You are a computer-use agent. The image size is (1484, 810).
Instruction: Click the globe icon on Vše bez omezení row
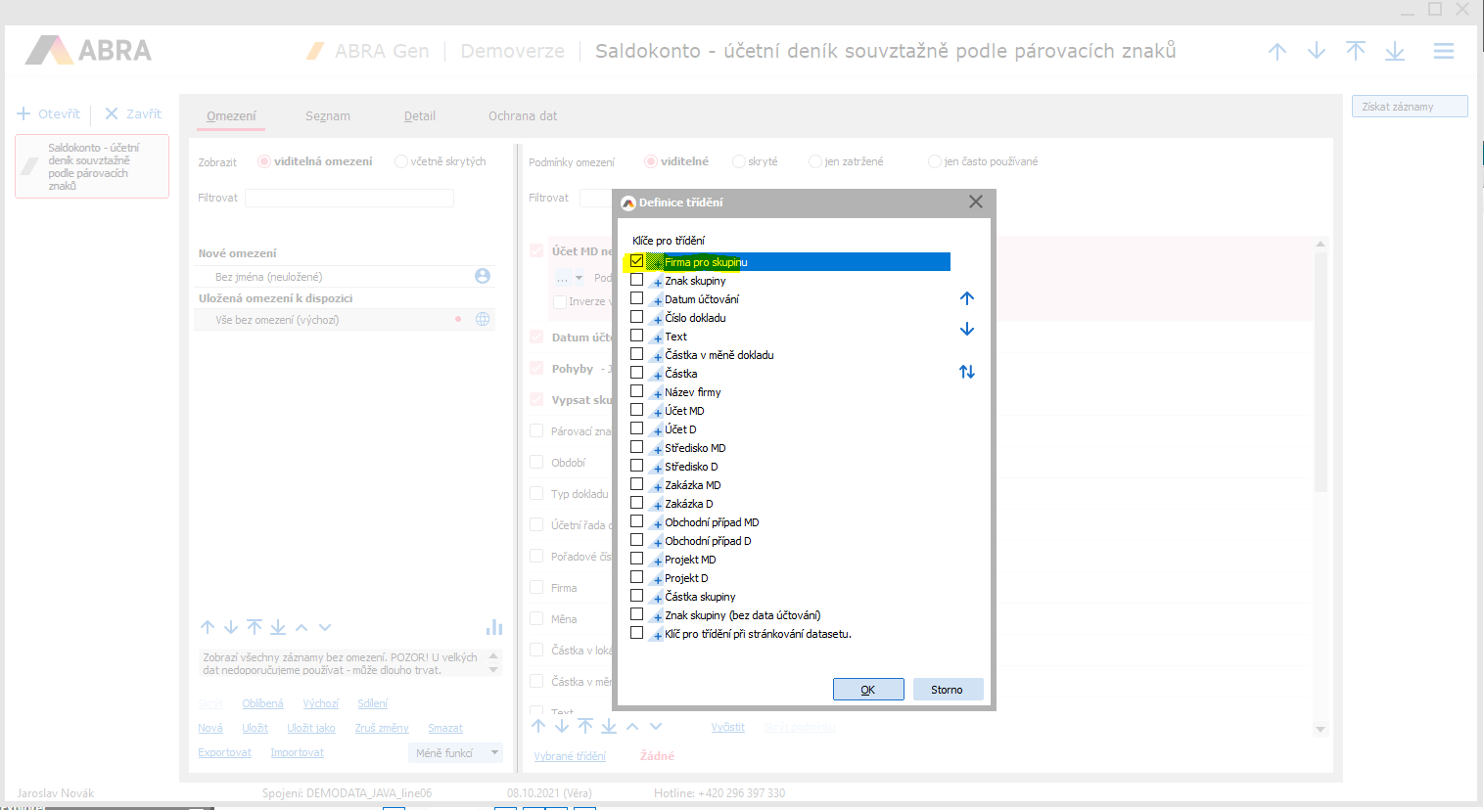coord(483,320)
